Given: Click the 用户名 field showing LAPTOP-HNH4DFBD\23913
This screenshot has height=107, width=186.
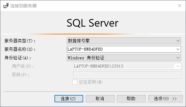Looking at the screenshot, I should click(124, 66).
